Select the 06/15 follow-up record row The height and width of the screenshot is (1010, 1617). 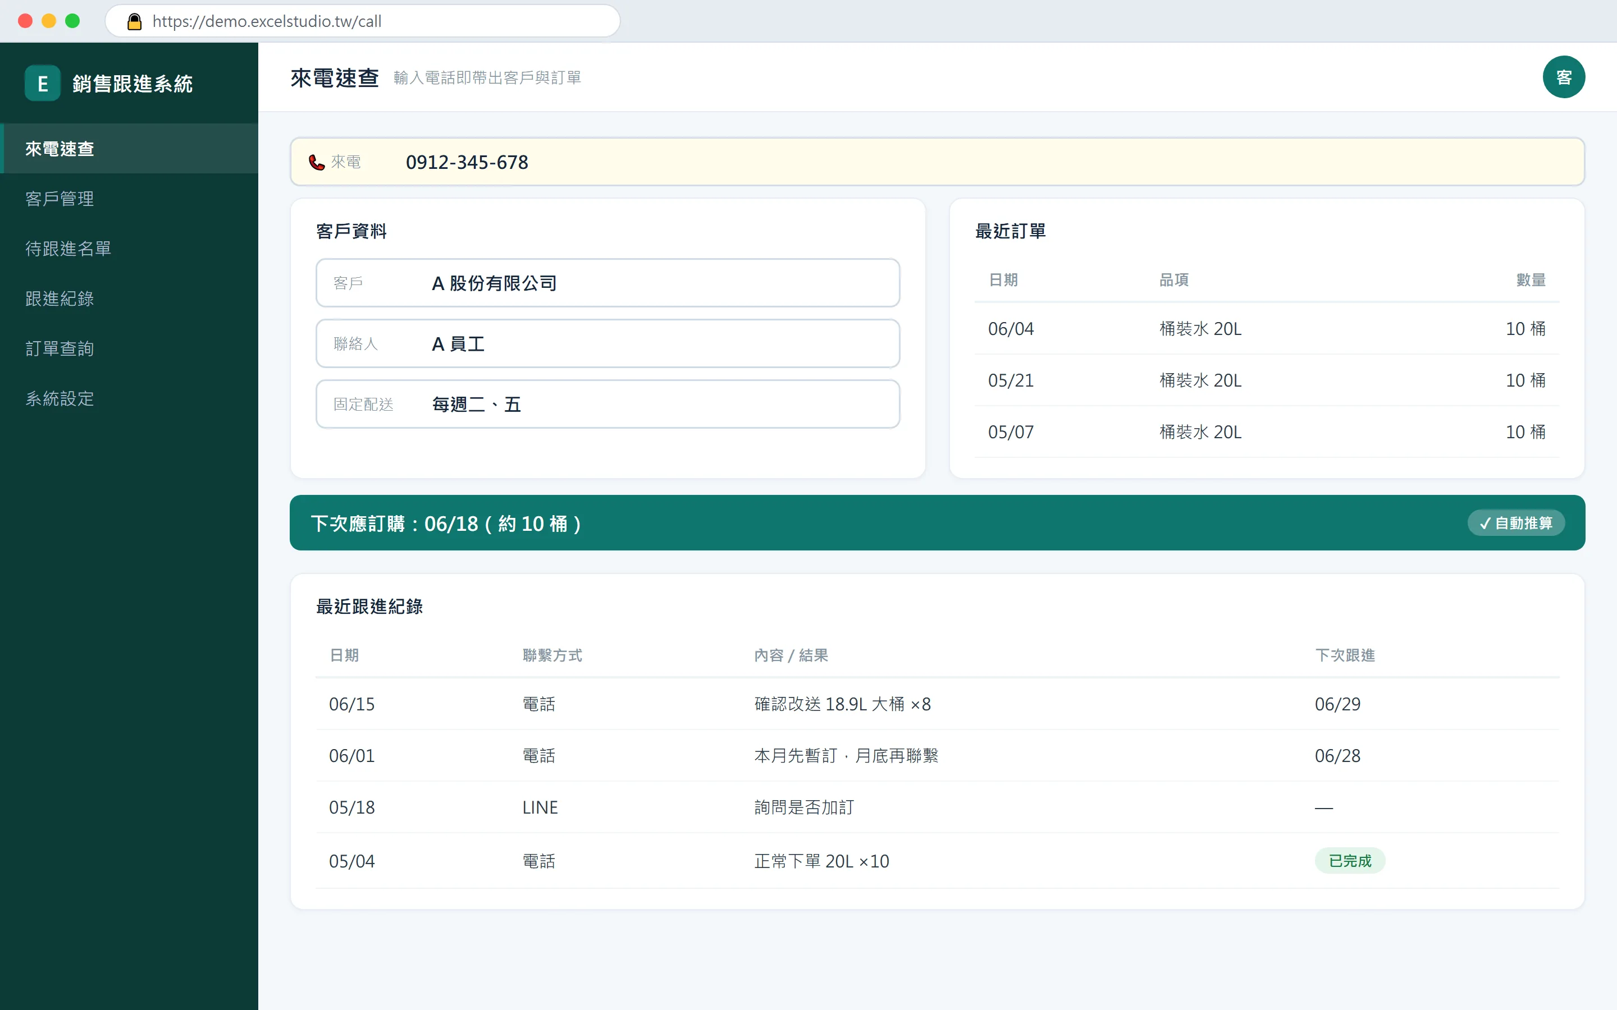point(937,704)
